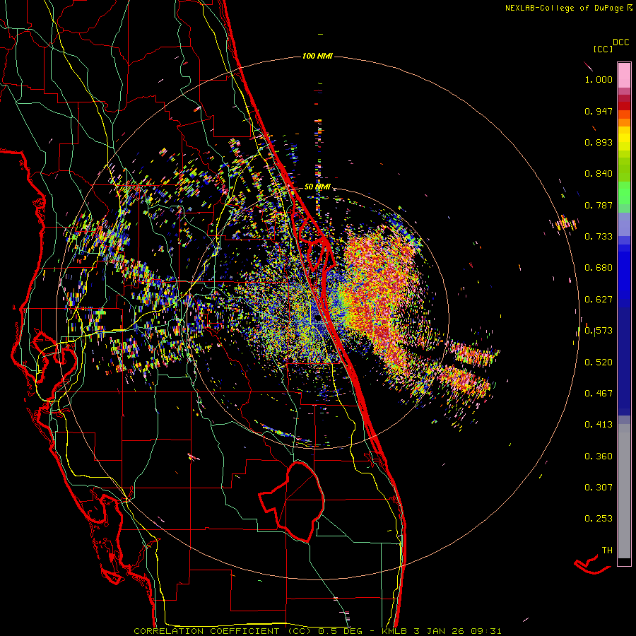Click the 0.680 color scale value
636x636 pixels.
click(599, 268)
